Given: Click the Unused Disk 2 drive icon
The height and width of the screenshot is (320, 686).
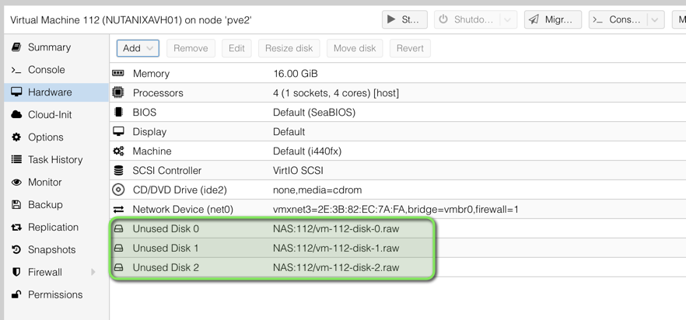Looking at the screenshot, I should pos(118,267).
